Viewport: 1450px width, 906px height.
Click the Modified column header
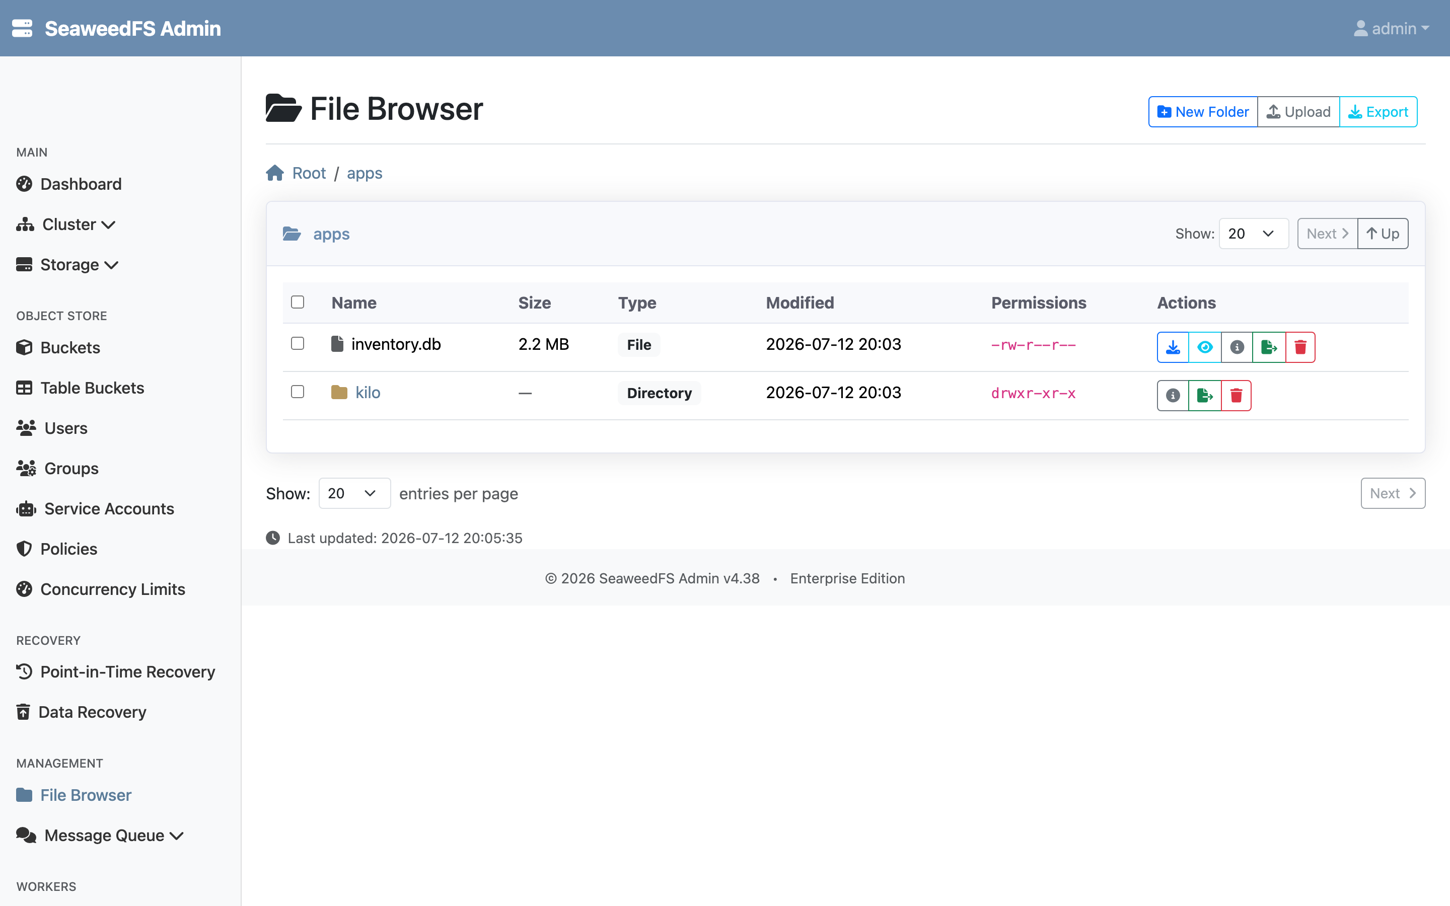click(800, 303)
